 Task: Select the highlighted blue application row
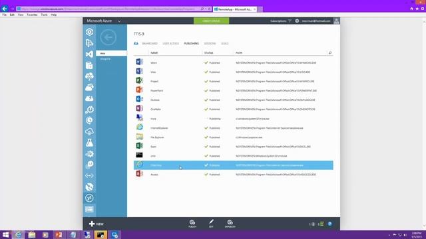(x=234, y=165)
